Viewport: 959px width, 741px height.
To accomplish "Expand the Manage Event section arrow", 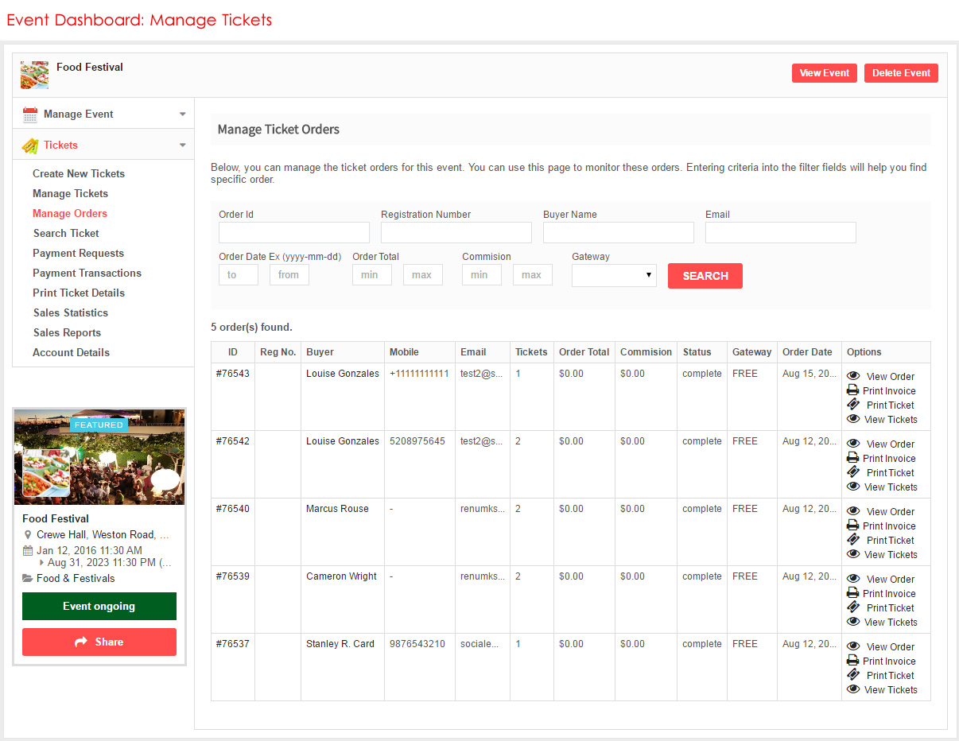I will tap(182, 114).
